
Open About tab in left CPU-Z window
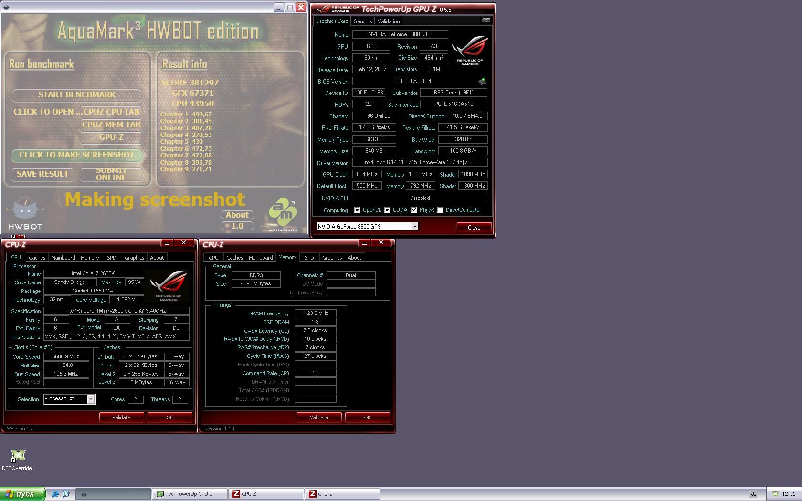(x=157, y=258)
